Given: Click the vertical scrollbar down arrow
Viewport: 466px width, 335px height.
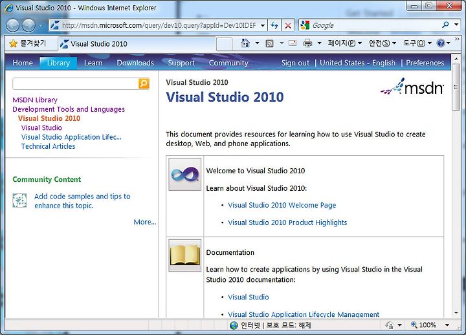Looking at the screenshot, I should click(x=456, y=313).
